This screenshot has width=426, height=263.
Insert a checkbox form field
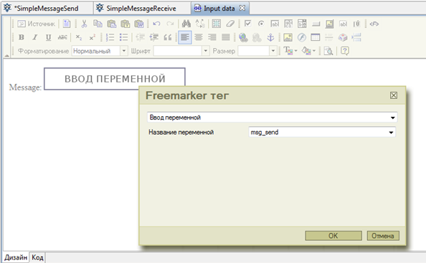pyautogui.click(x=247, y=24)
